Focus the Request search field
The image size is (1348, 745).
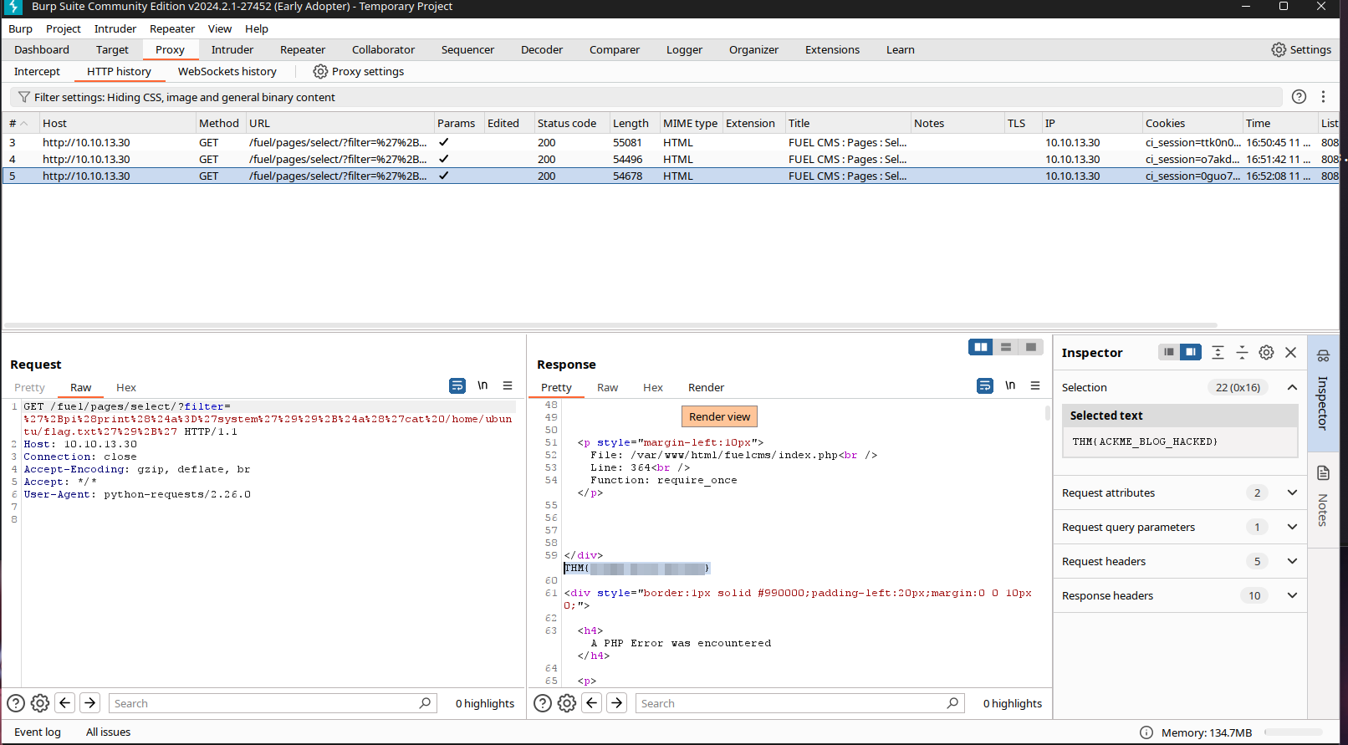coord(263,703)
